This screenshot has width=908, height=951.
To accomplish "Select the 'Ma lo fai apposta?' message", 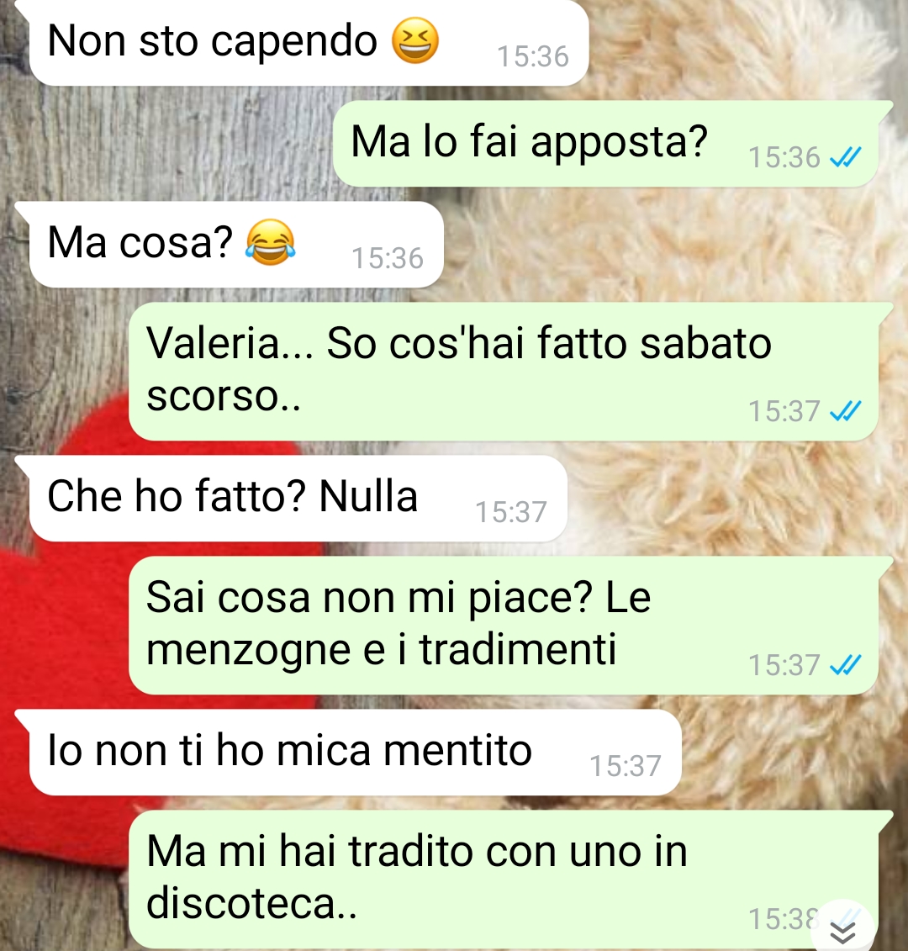I will click(x=606, y=144).
